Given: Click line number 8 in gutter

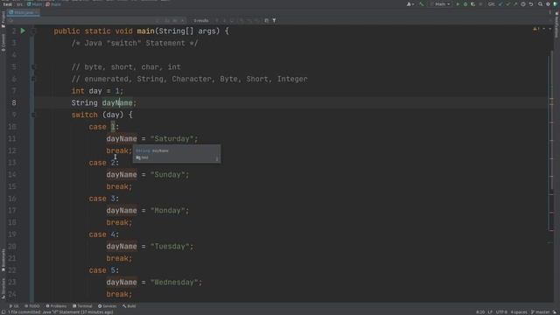Looking at the screenshot, I should pyautogui.click(x=14, y=103).
